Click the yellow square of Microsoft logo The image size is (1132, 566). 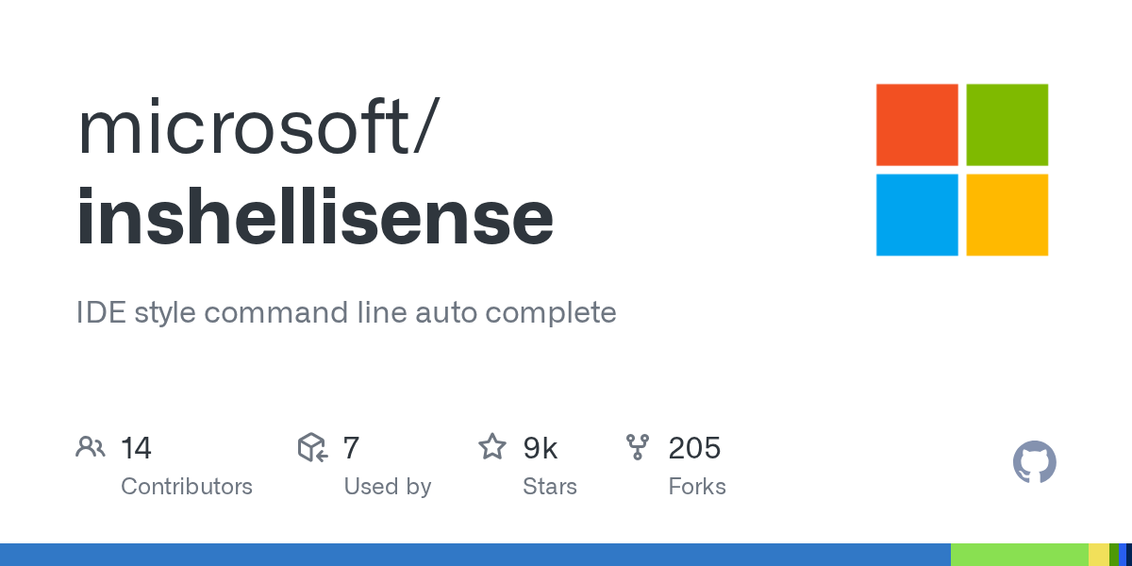point(1007,215)
